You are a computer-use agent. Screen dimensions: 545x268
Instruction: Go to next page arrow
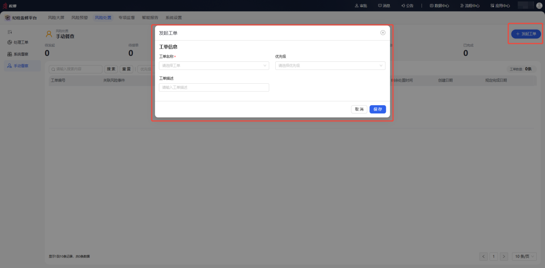[504, 256]
